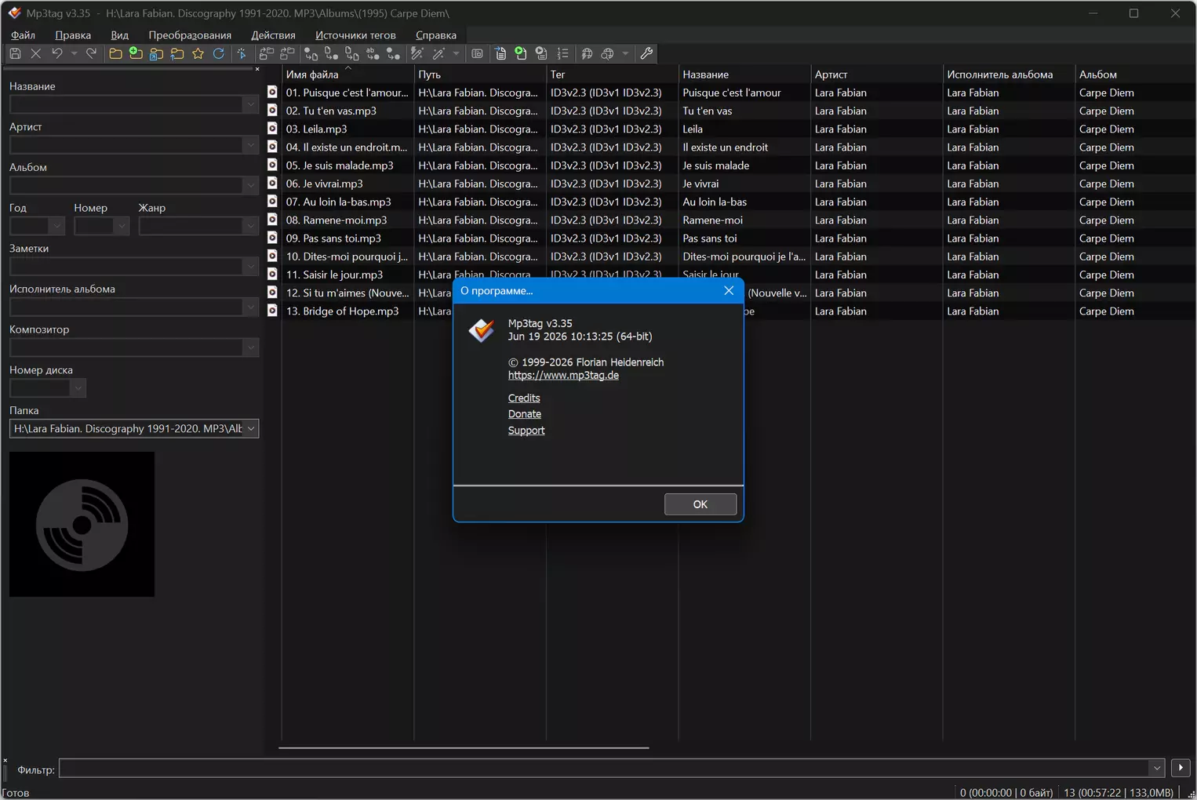Click the arrow button right of the filter box
This screenshot has width=1197, height=800.
(1181, 768)
